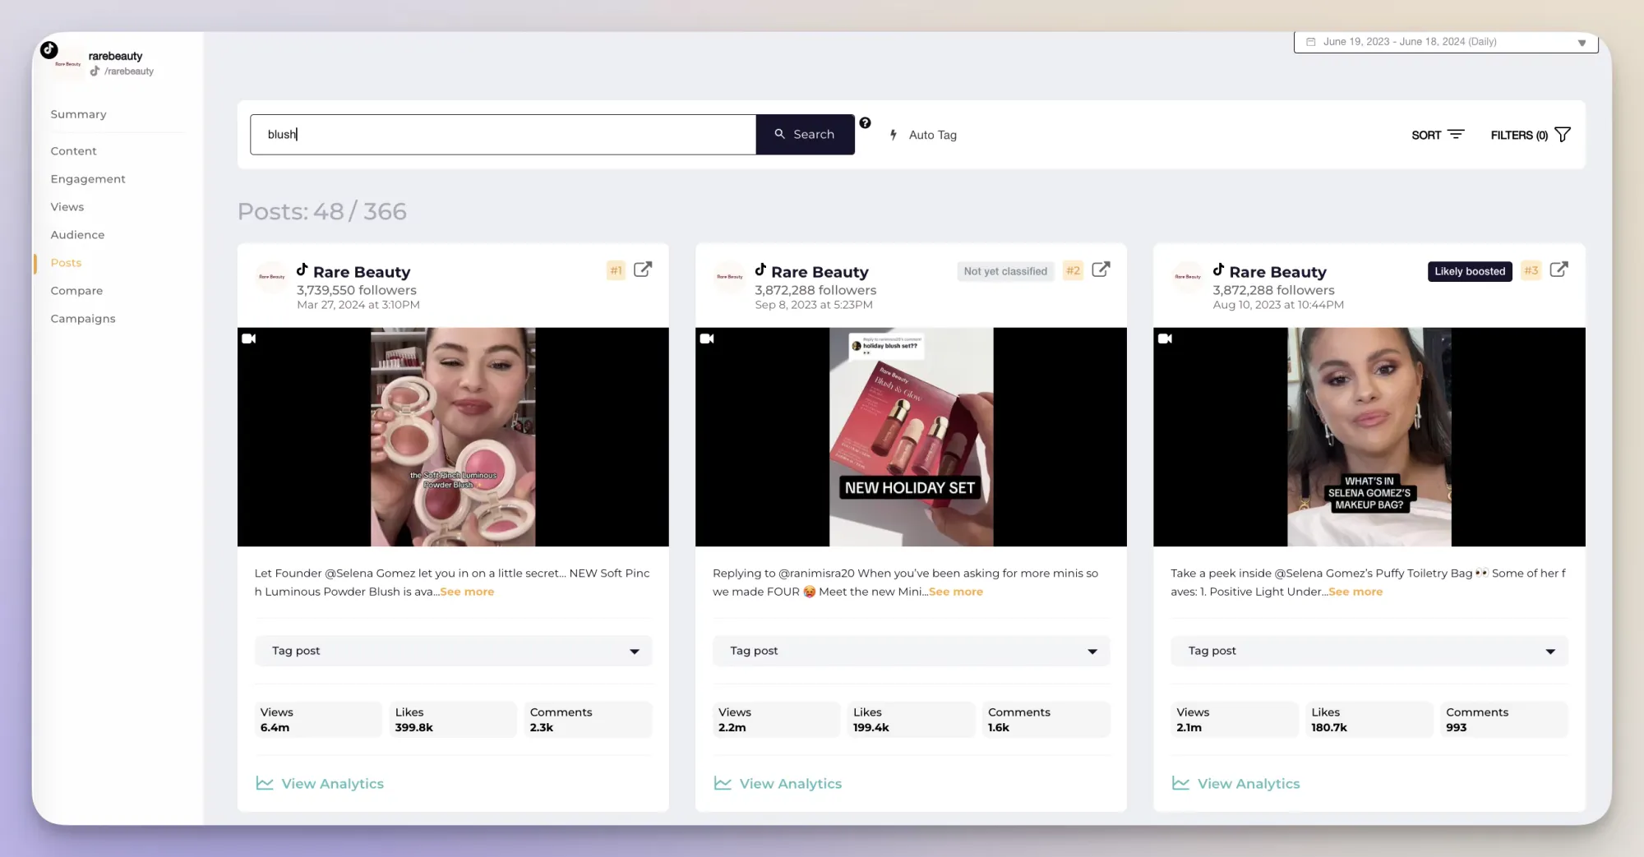Click the Likely boosted badge
The width and height of the screenshot is (1644, 857).
1470,271
